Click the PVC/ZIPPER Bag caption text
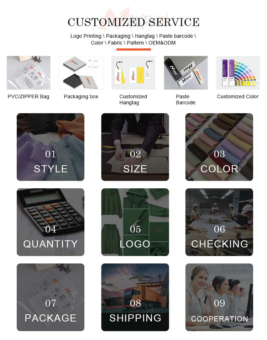The width and height of the screenshot is (267, 340). coord(28,96)
